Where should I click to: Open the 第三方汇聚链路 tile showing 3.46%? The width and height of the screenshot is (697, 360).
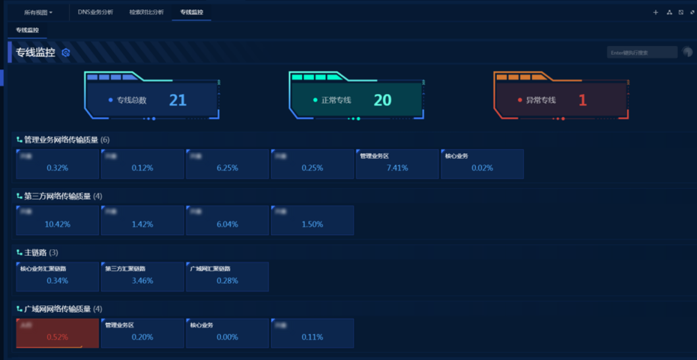[142, 276]
